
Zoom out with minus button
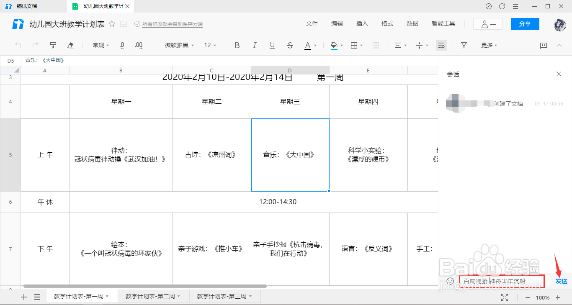(x=528, y=297)
